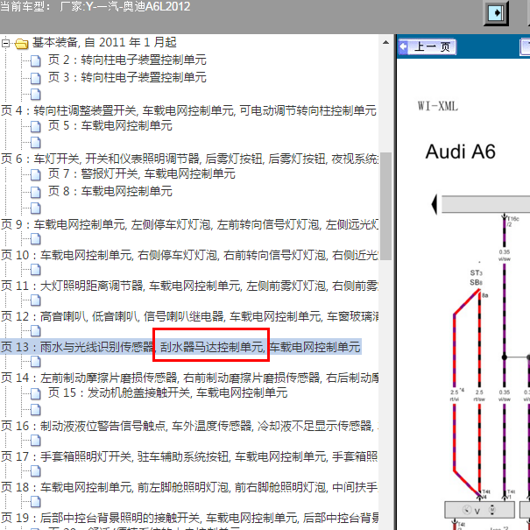Click document icon of 页 8
This screenshot has height=530, width=530.
click(36, 192)
